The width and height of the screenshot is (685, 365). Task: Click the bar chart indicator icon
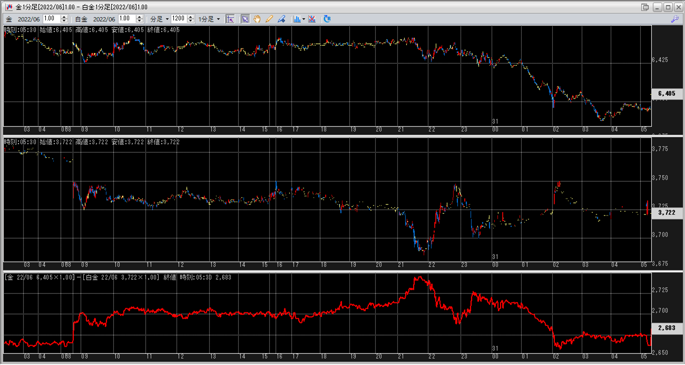pos(297,18)
